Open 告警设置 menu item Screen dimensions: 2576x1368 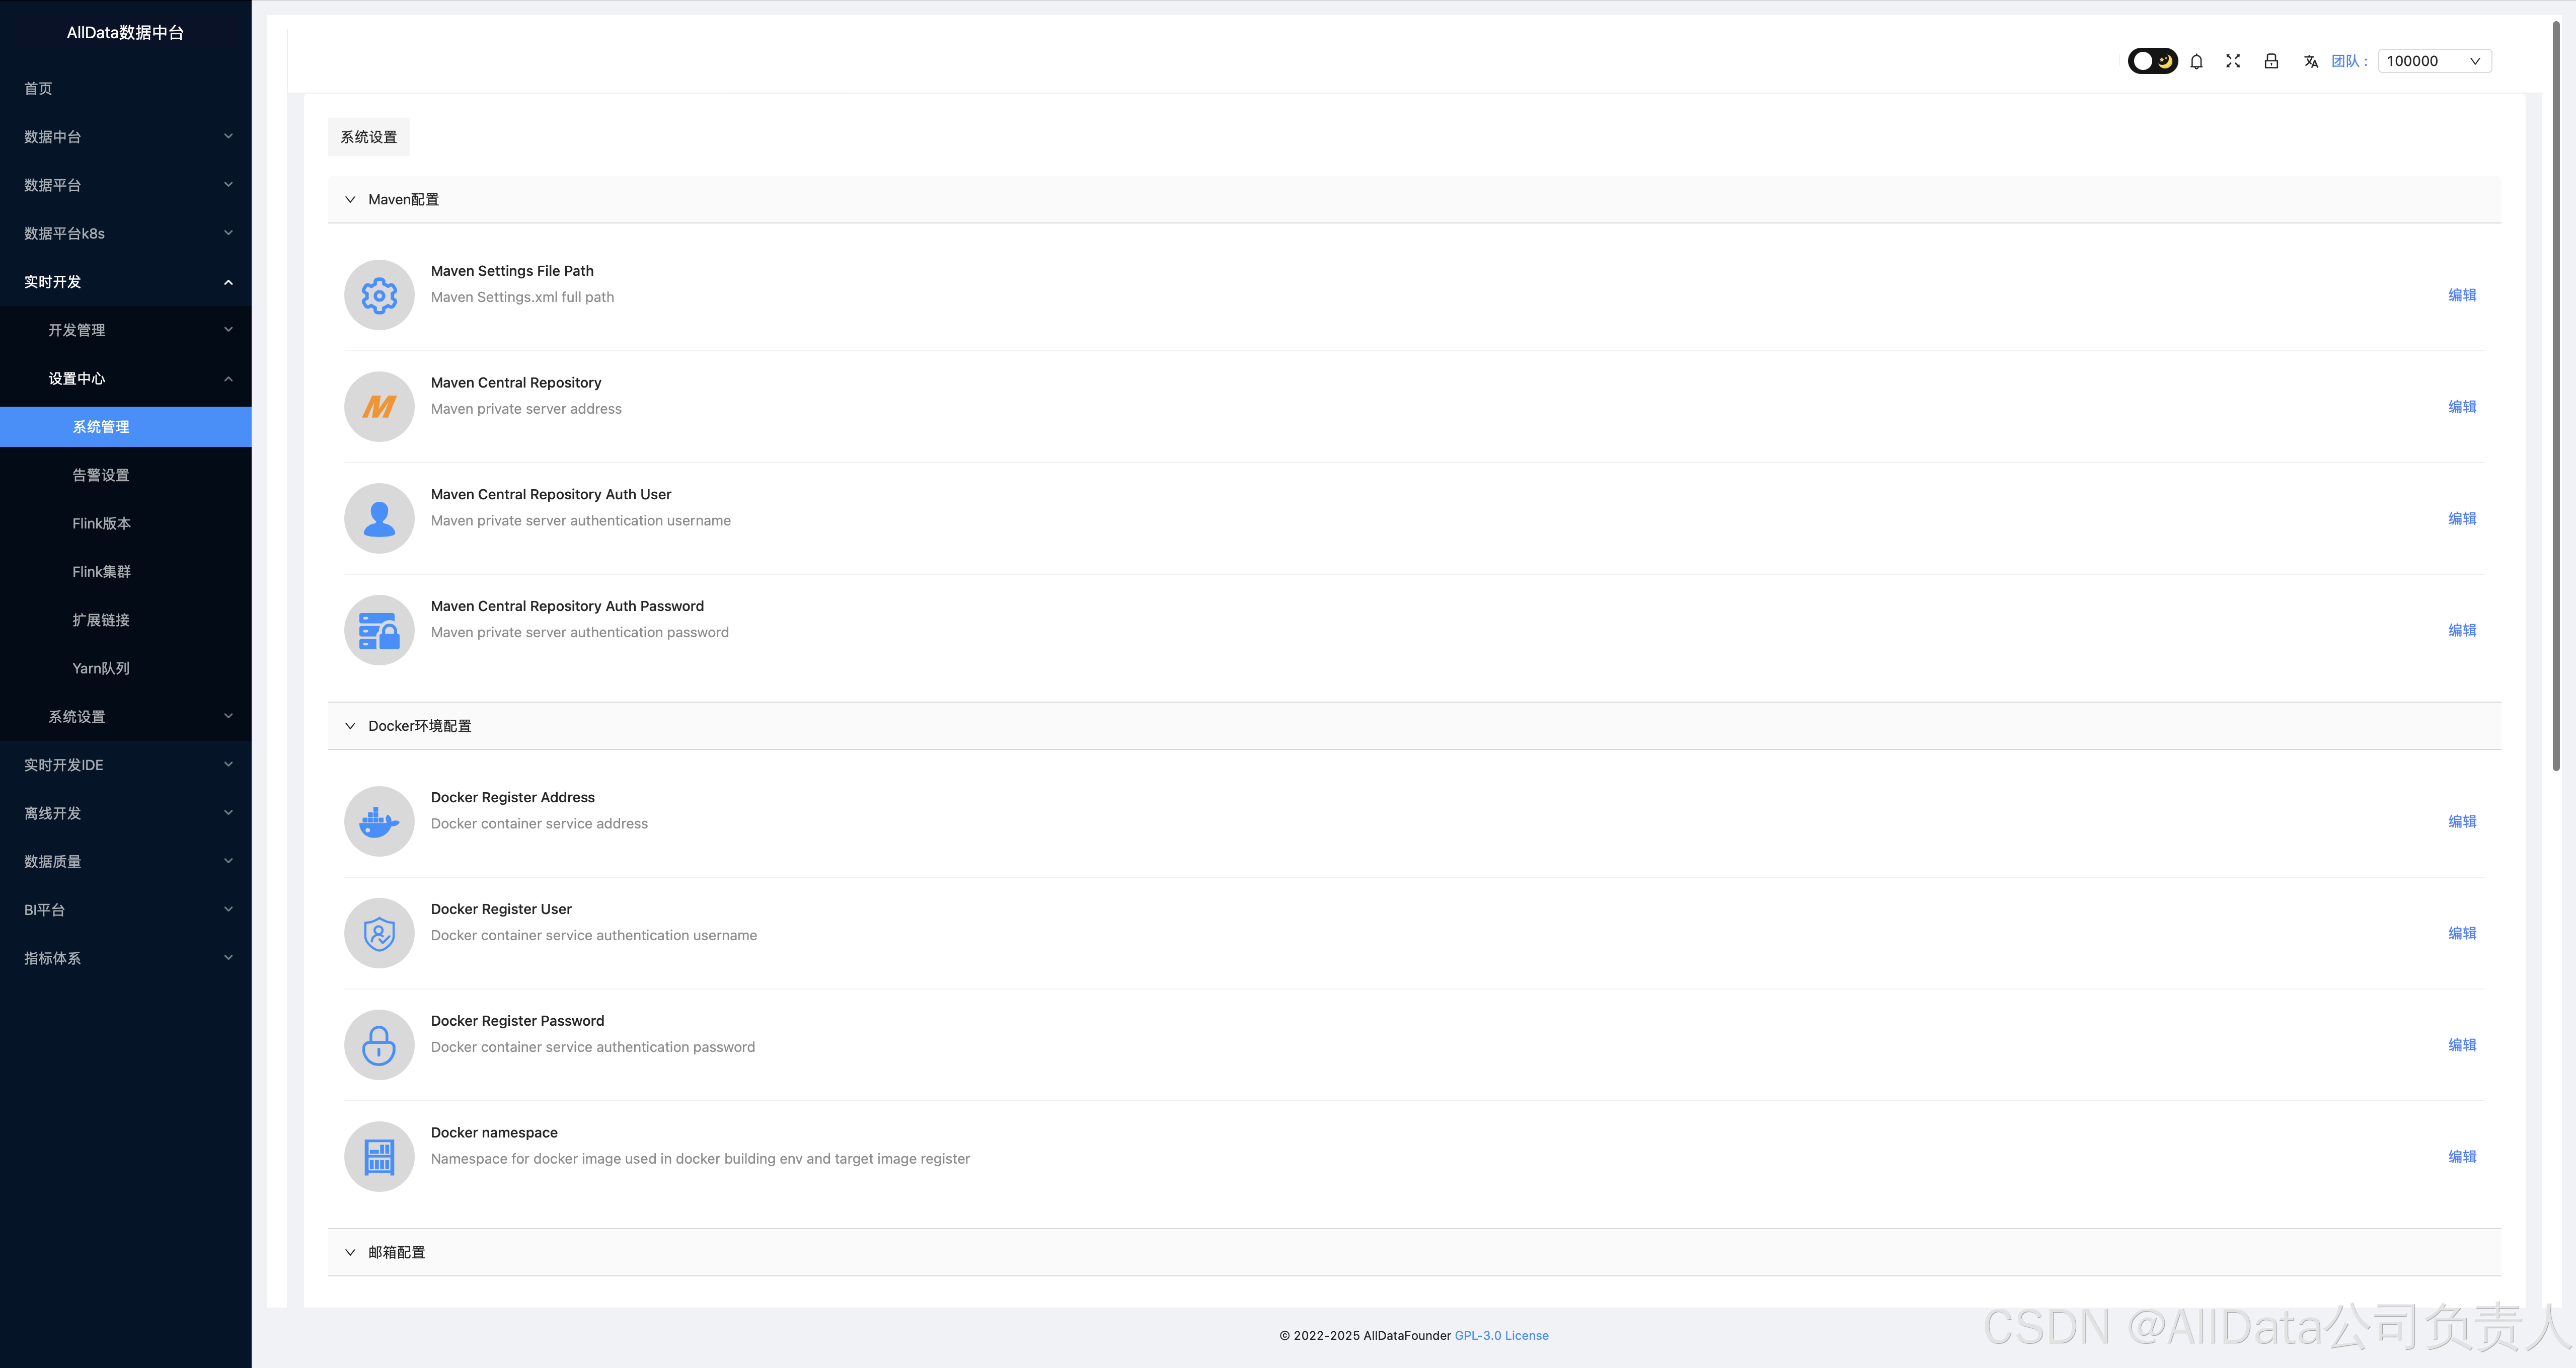(101, 475)
